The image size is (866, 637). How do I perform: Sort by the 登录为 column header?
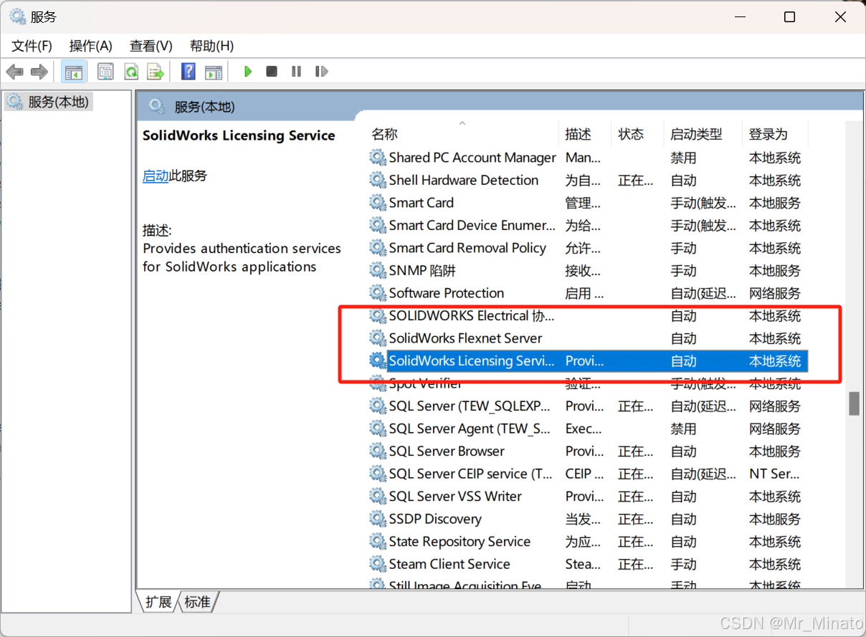pyautogui.click(x=775, y=134)
